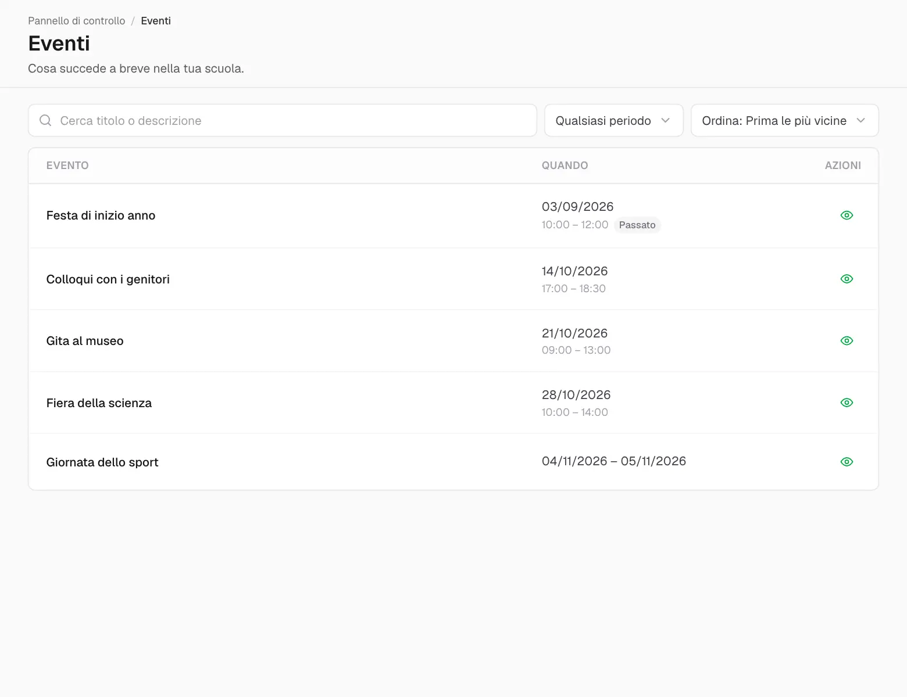Go to Pannello di controllo breadcrumb

click(76, 21)
